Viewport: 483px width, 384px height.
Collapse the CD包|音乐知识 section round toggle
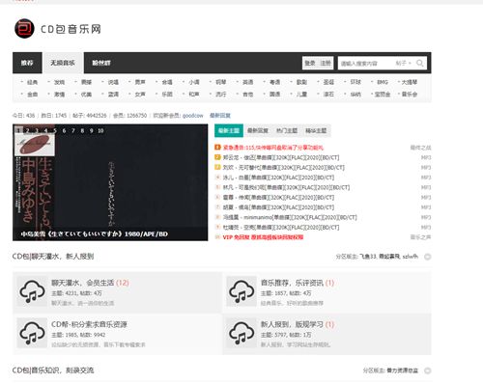[427, 370]
